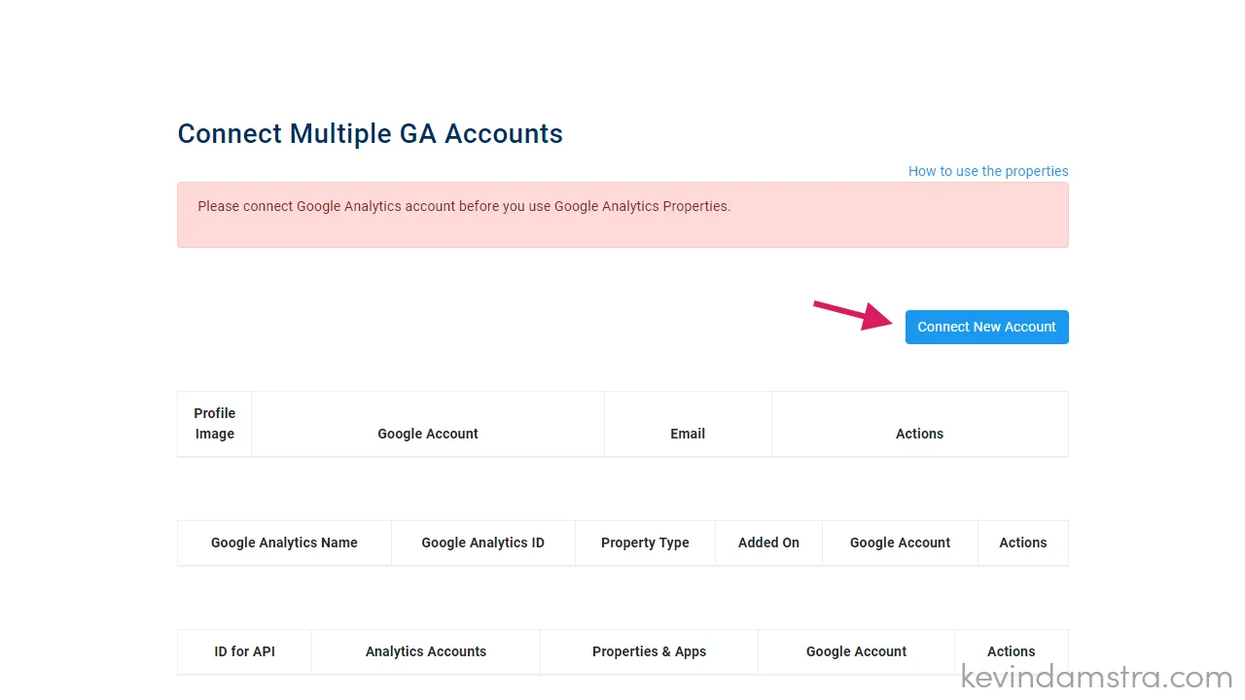Click the red Google Analytics warning message
The width and height of the screenshot is (1245, 700).
622,215
